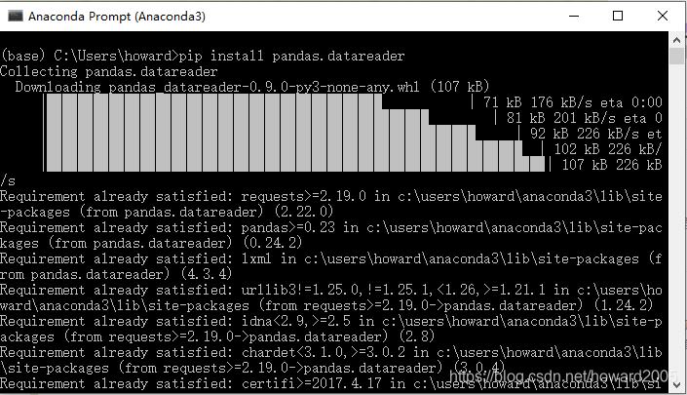The height and width of the screenshot is (395, 687).
Task: Click the lxml requirement satisfied line
Action: (x=330, y=266)
